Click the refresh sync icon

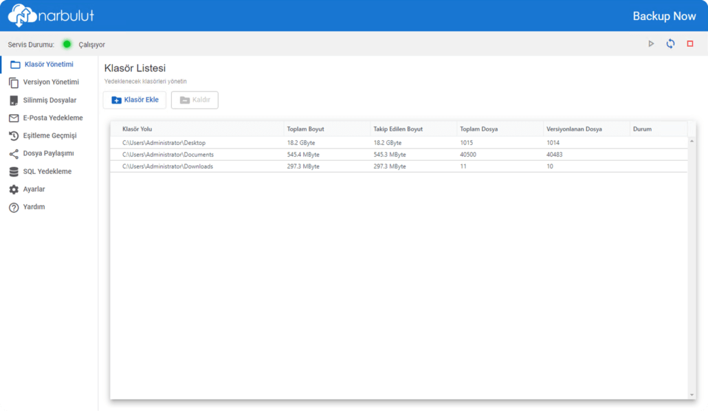tap(670, 44)
